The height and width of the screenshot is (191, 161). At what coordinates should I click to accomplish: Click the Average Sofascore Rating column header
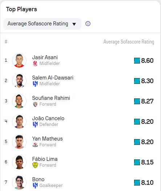click(129, 42)
